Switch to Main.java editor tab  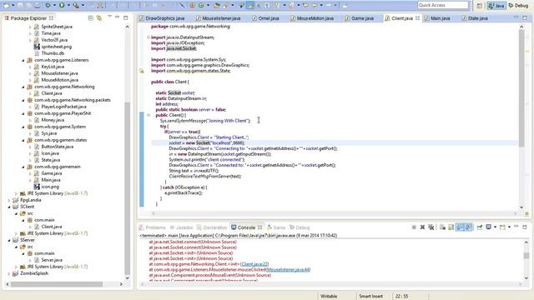437,18
